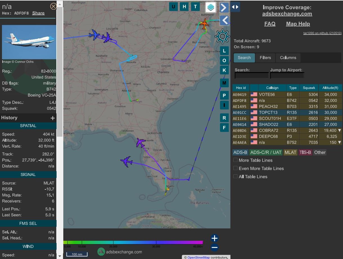Focus the Search input field
Viewport: 343px width, 259px height.
[x=252, y=75]
